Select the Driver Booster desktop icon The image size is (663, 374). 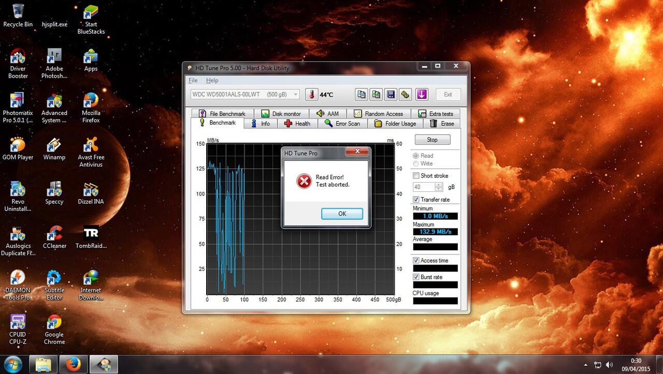(18, 63)
